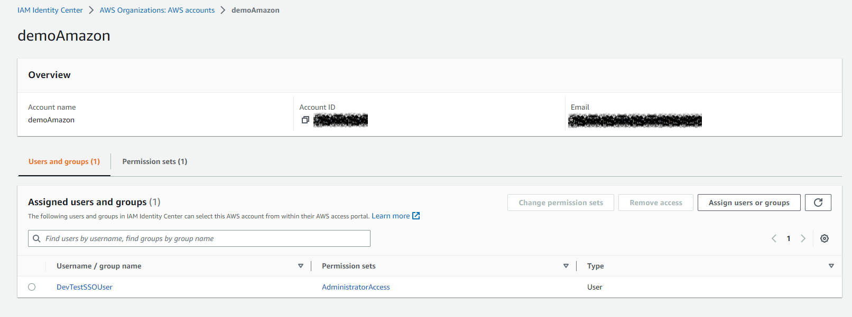Screen dimensions: 852x317
Task: Open the Type column filter
Action: [x=832, y=265]
